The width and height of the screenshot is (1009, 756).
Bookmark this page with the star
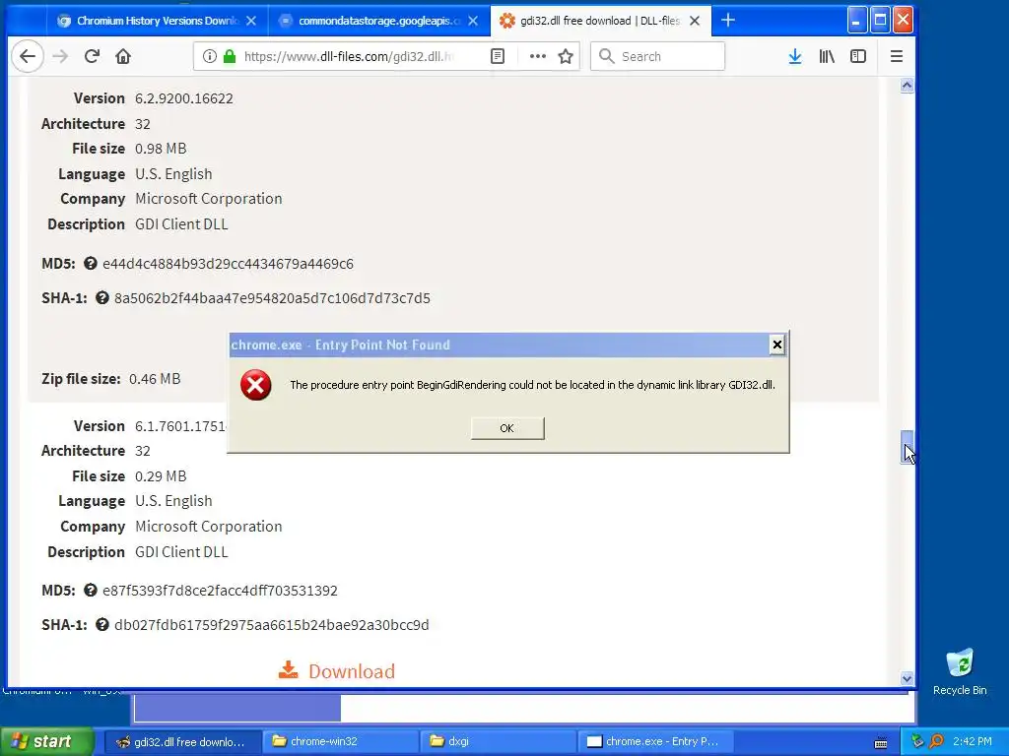coord(566,56)
